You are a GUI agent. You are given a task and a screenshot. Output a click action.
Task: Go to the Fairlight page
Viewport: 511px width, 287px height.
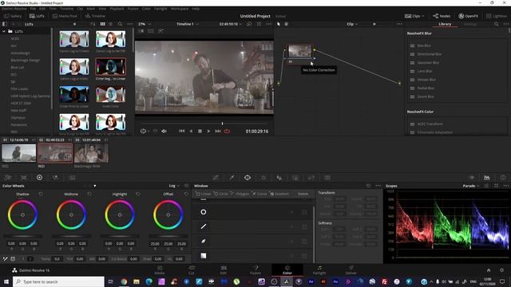click(319, 270)
